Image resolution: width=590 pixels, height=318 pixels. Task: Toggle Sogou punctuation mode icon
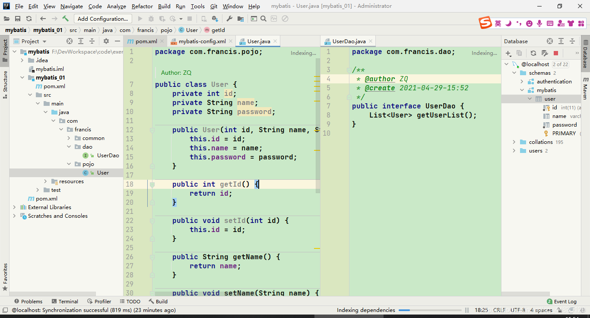(x=519, y=23)
